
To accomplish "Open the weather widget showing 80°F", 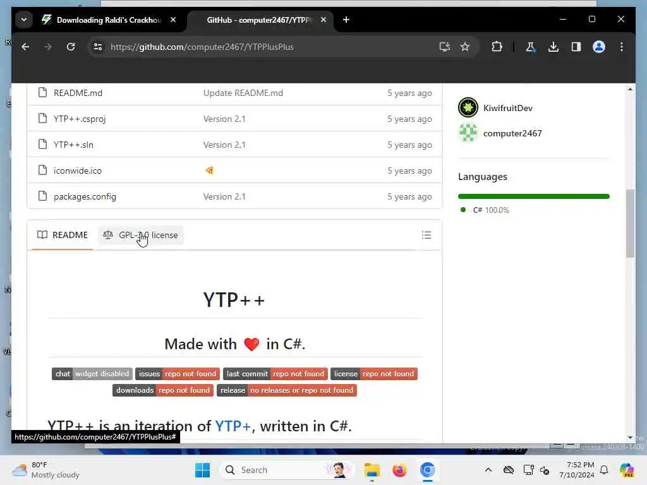I will (45, 470).
